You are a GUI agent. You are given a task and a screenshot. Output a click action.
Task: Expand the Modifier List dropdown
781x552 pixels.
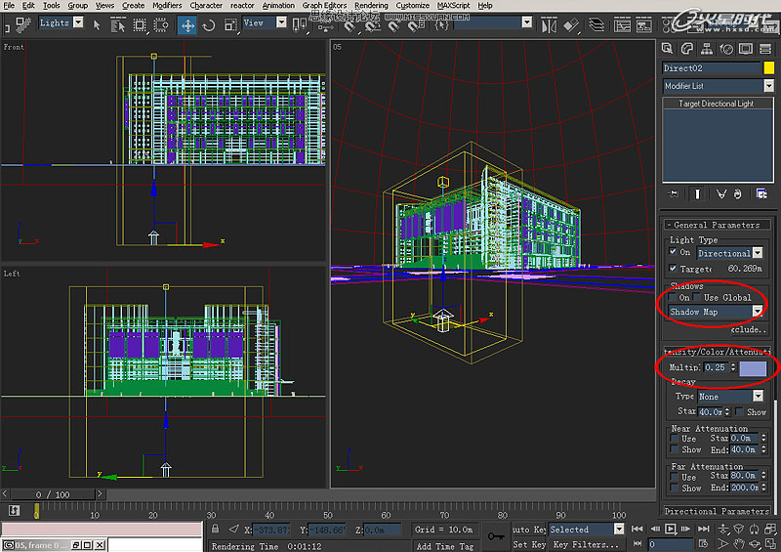click(768, 86)
